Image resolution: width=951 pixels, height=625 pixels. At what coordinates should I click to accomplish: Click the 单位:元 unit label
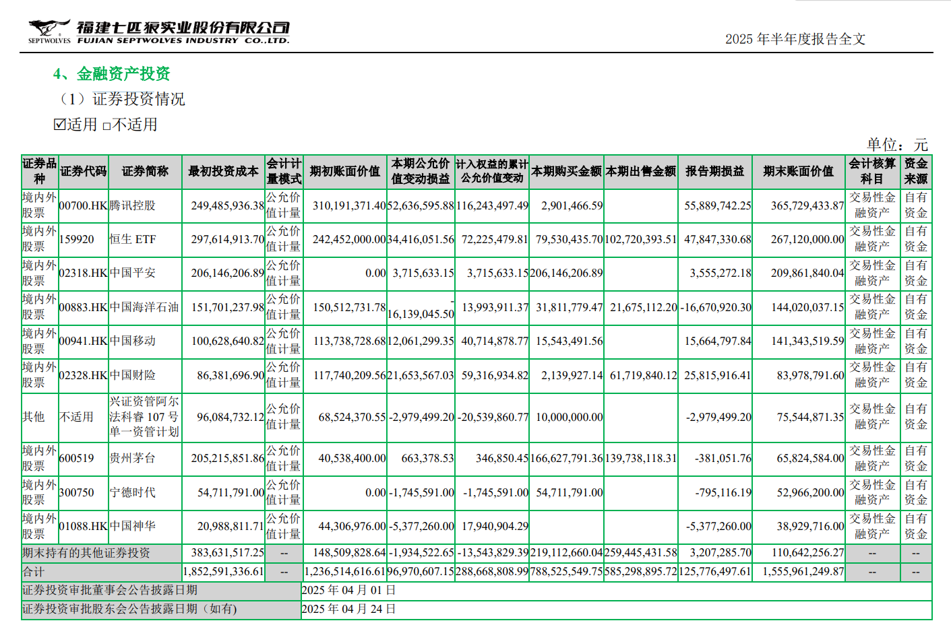click(897, 145)
